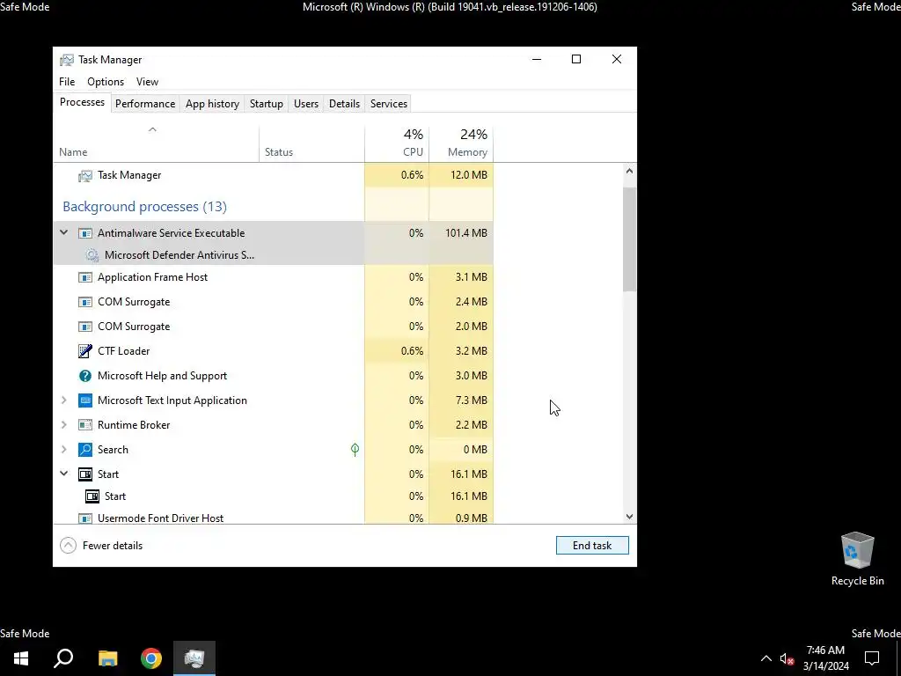Click the 101.4 MB memory value
This screenshot has height=676, width=901.
tap(466, 233)
